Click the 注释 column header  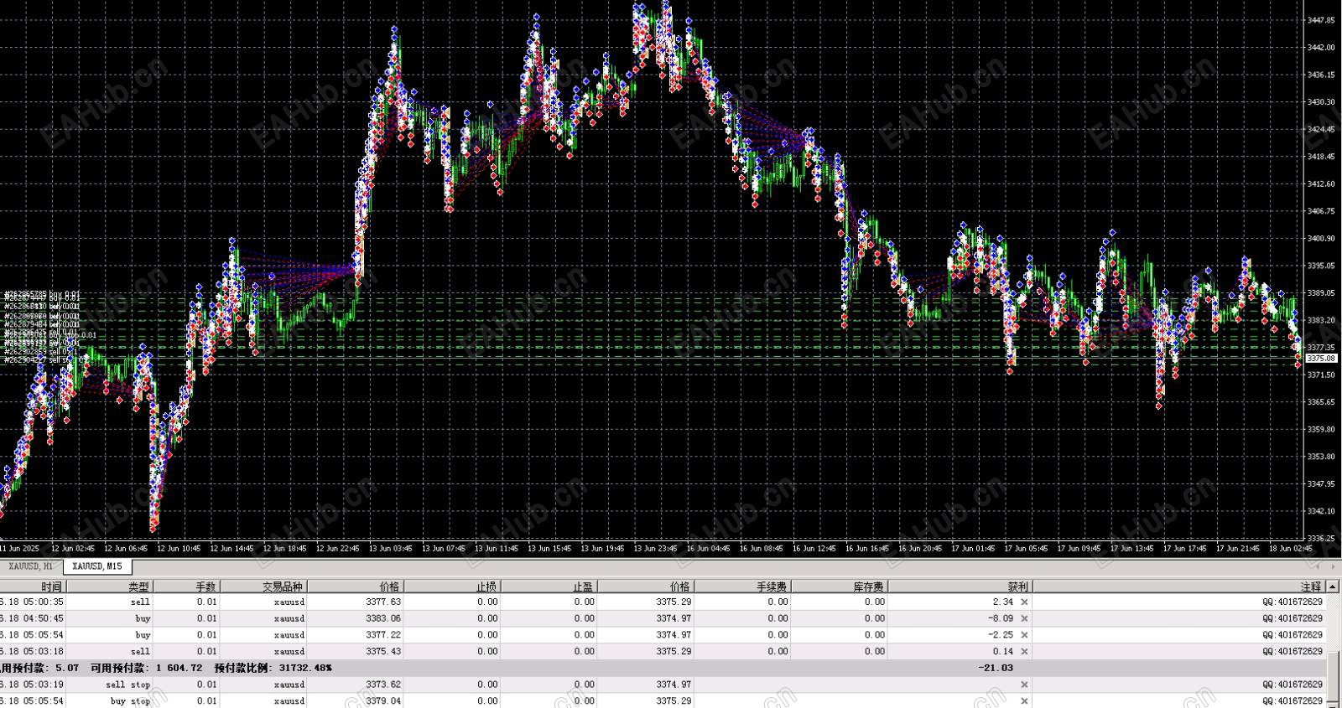tap(1179, 587)
